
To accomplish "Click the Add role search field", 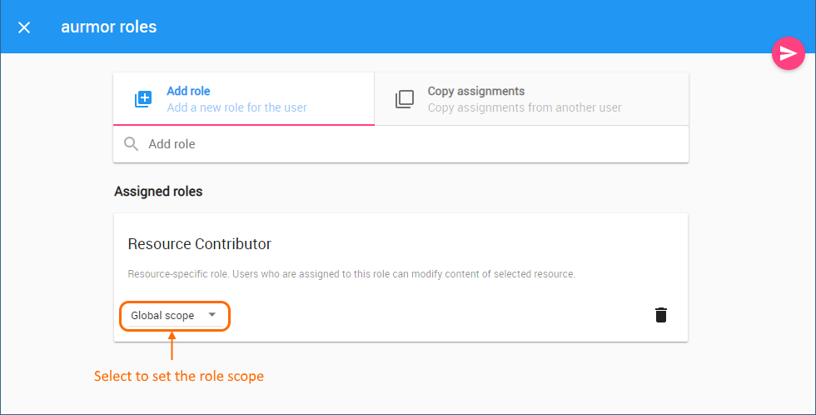I will (x=408, y=144).
